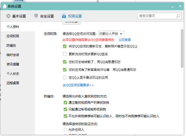
Task: Uncheck 您的日志被转载了 notification checkbox
Action: point(65,62)
